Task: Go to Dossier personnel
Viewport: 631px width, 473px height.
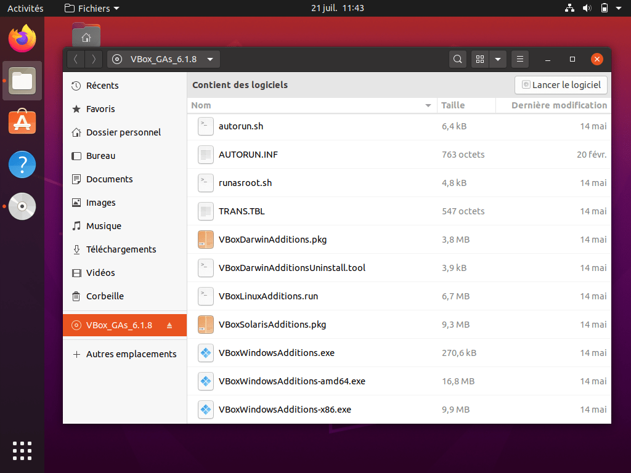Action: click(124, 132)
